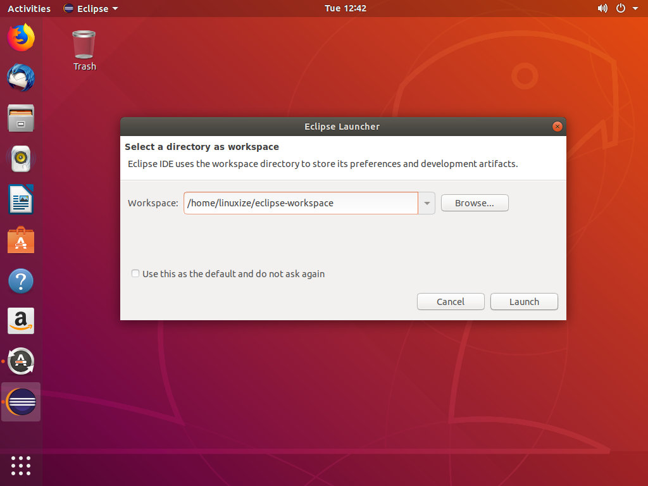Click the Browse... button
This screenshot has width=648, height=486.
click(475, 203)
